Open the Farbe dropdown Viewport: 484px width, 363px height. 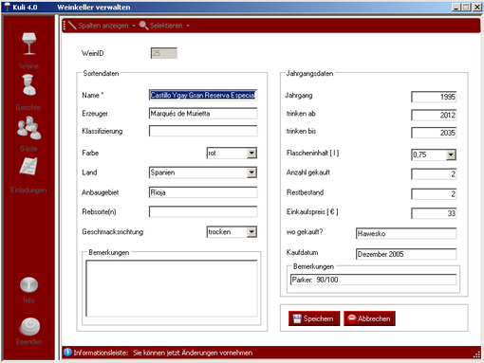coord(251,154)
